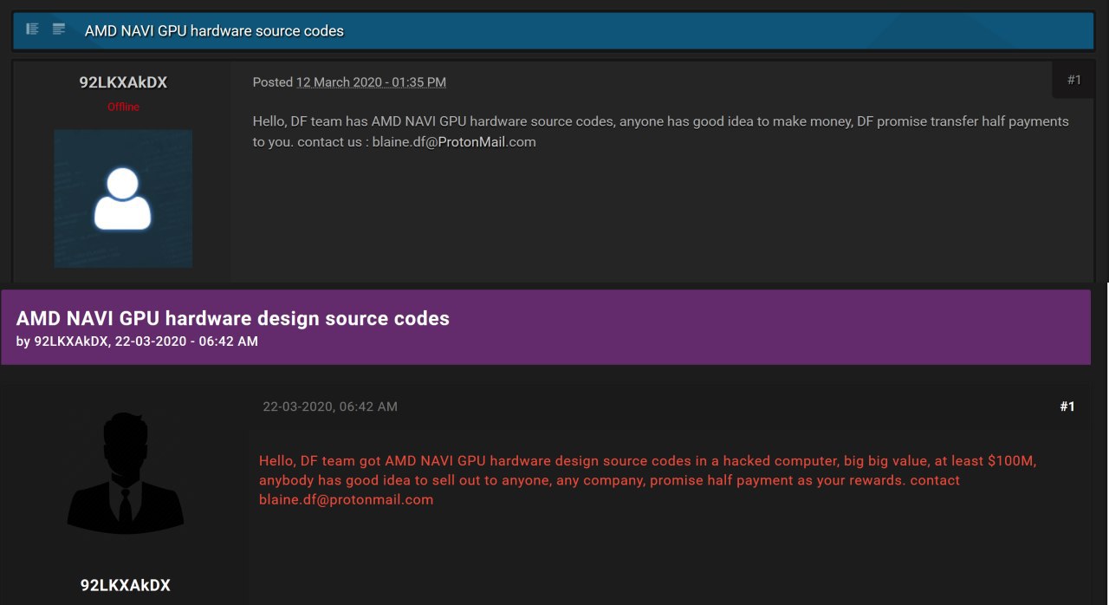This screenshot has height=605, width=1109.
Task: Click the thread title 'AMD NAVI GPU hardware source codes'
Action: tap(214, 31)
